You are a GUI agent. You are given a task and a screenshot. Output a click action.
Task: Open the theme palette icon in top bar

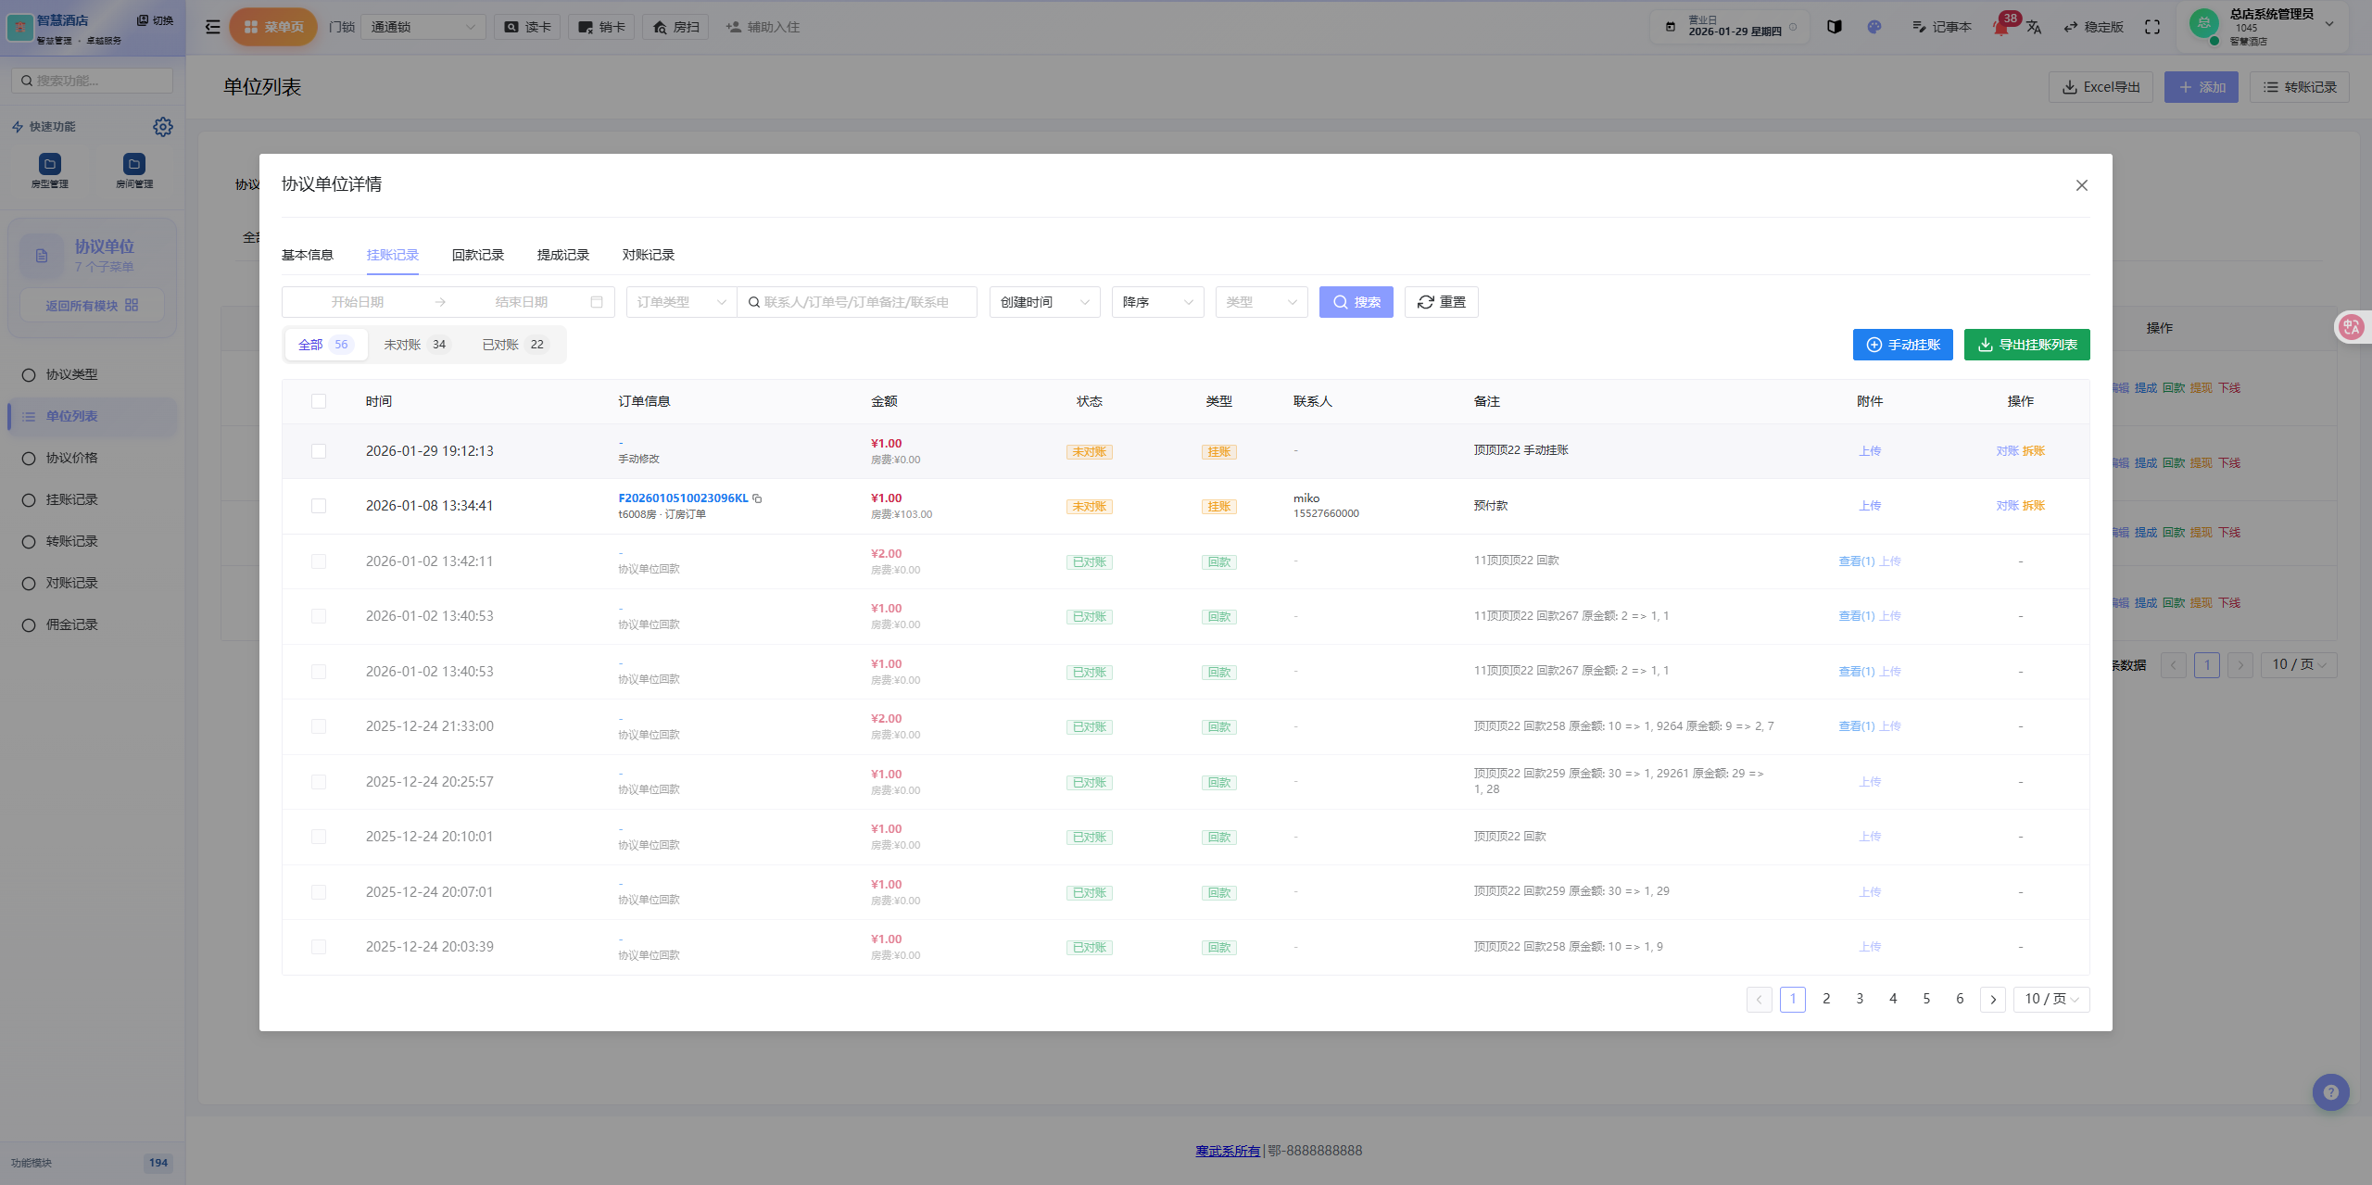point(1874,27)
